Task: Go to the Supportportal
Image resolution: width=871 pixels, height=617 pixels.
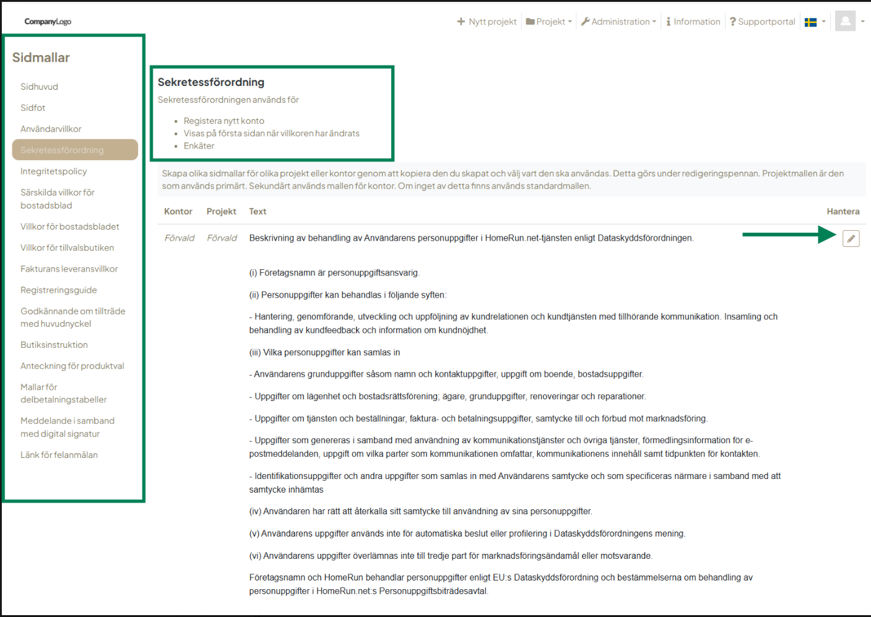Action: click(762, 22)
